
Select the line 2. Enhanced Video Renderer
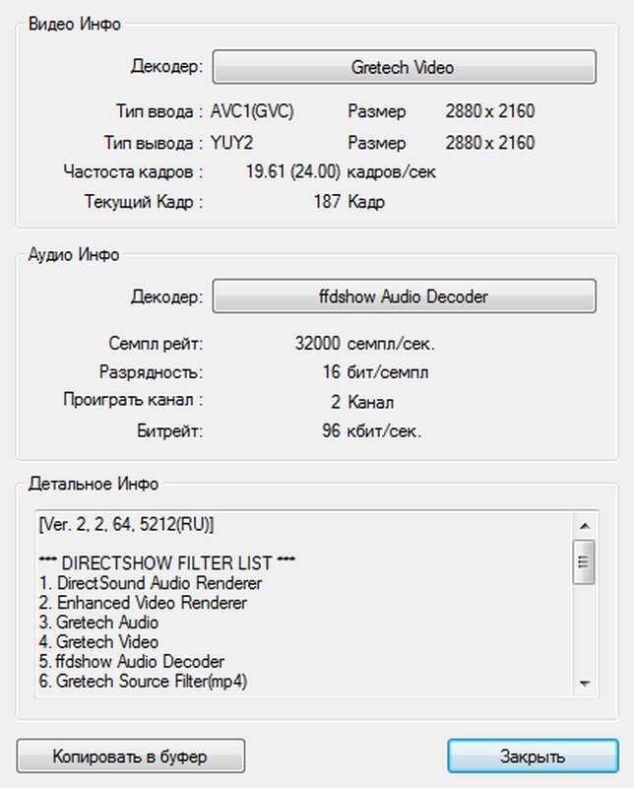pos(143,603)
